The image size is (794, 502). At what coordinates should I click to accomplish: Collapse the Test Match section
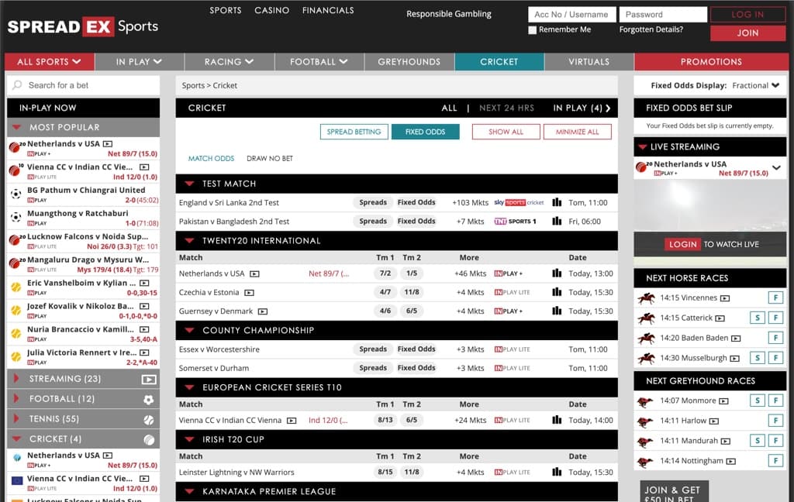(189, 184)
